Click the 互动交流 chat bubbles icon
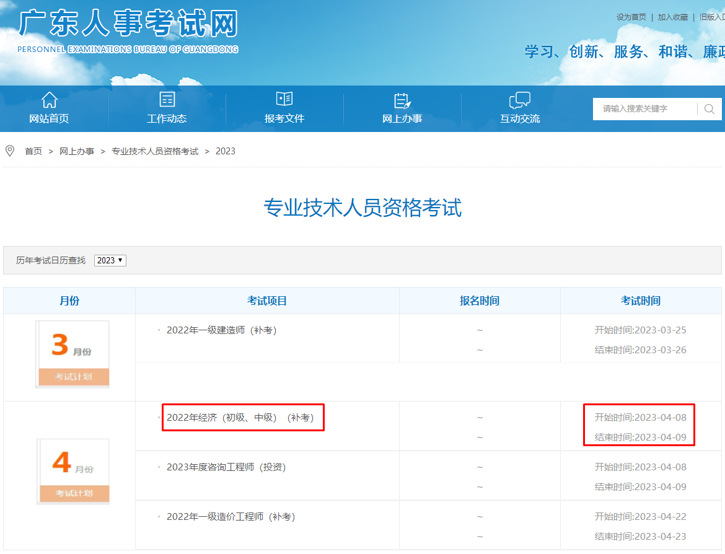725x554 pixels. tap(520, 100)
